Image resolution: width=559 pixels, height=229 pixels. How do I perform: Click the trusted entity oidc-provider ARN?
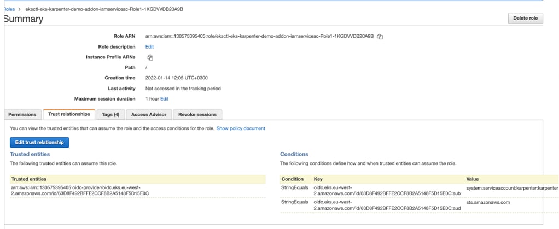[x=80, y=190]
